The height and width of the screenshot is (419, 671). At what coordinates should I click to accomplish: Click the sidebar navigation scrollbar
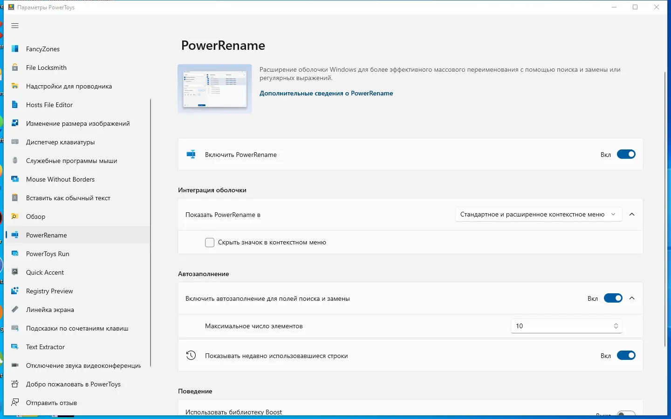[151, 233]
